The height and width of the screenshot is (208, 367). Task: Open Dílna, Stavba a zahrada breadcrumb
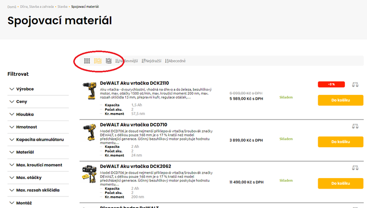coord(37,7)
